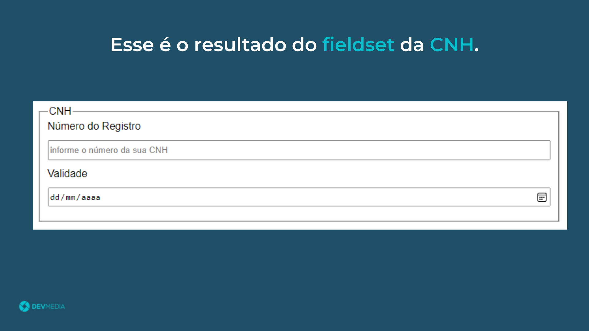Click the letter é in the heading

(x=165, y=45)
